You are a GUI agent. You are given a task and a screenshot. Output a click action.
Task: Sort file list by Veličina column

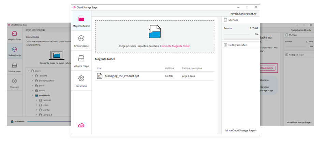pyautogui.click(x=170, y=68)
